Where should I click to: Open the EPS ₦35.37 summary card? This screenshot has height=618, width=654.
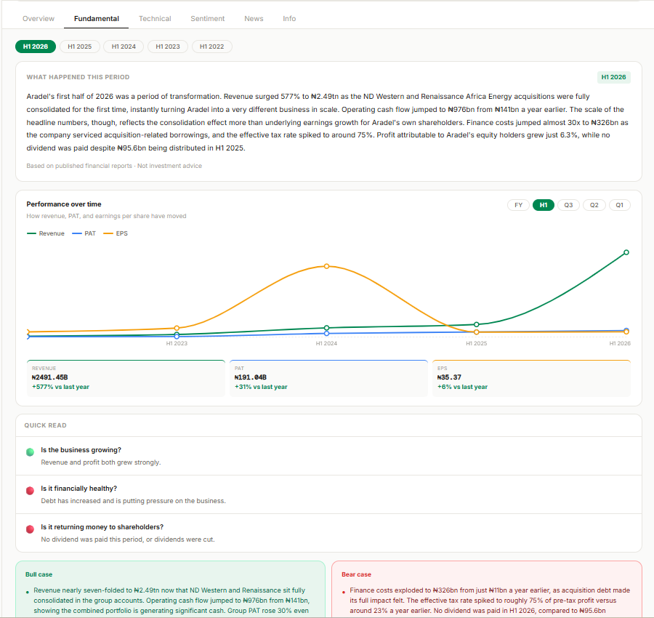[x=531, y=378]
